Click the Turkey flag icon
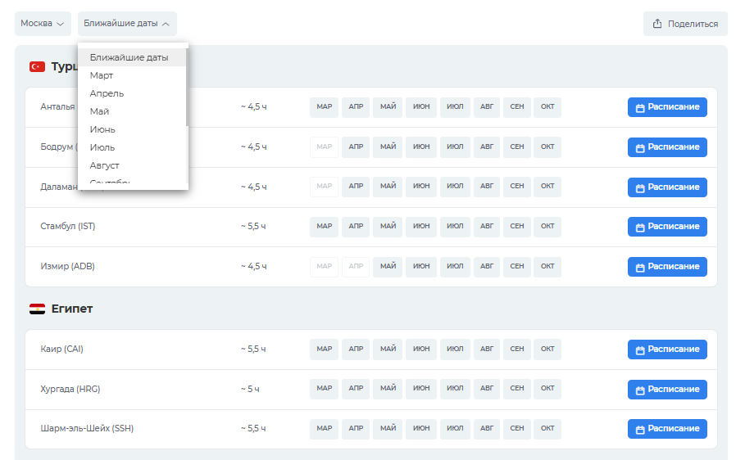 click(x=37, y=66)
